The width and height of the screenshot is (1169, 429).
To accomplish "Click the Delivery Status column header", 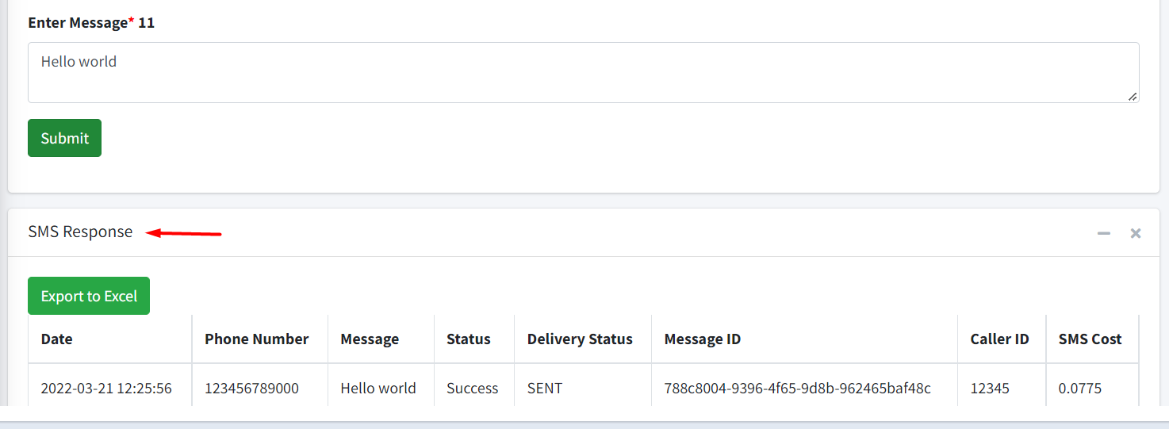I will (580, 339).
